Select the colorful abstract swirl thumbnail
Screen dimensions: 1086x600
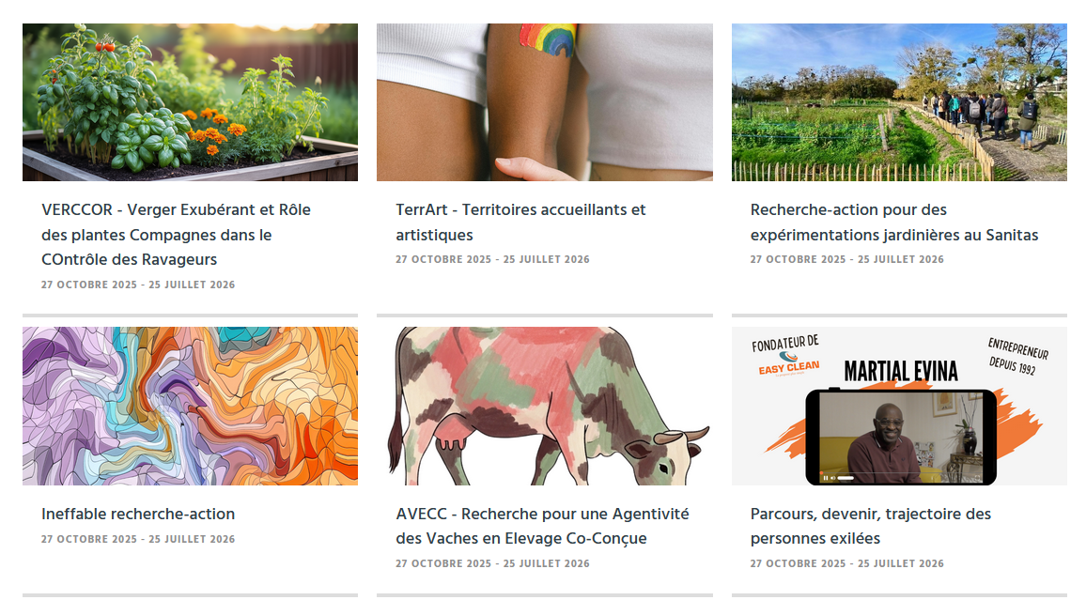(x=190, y=406)
